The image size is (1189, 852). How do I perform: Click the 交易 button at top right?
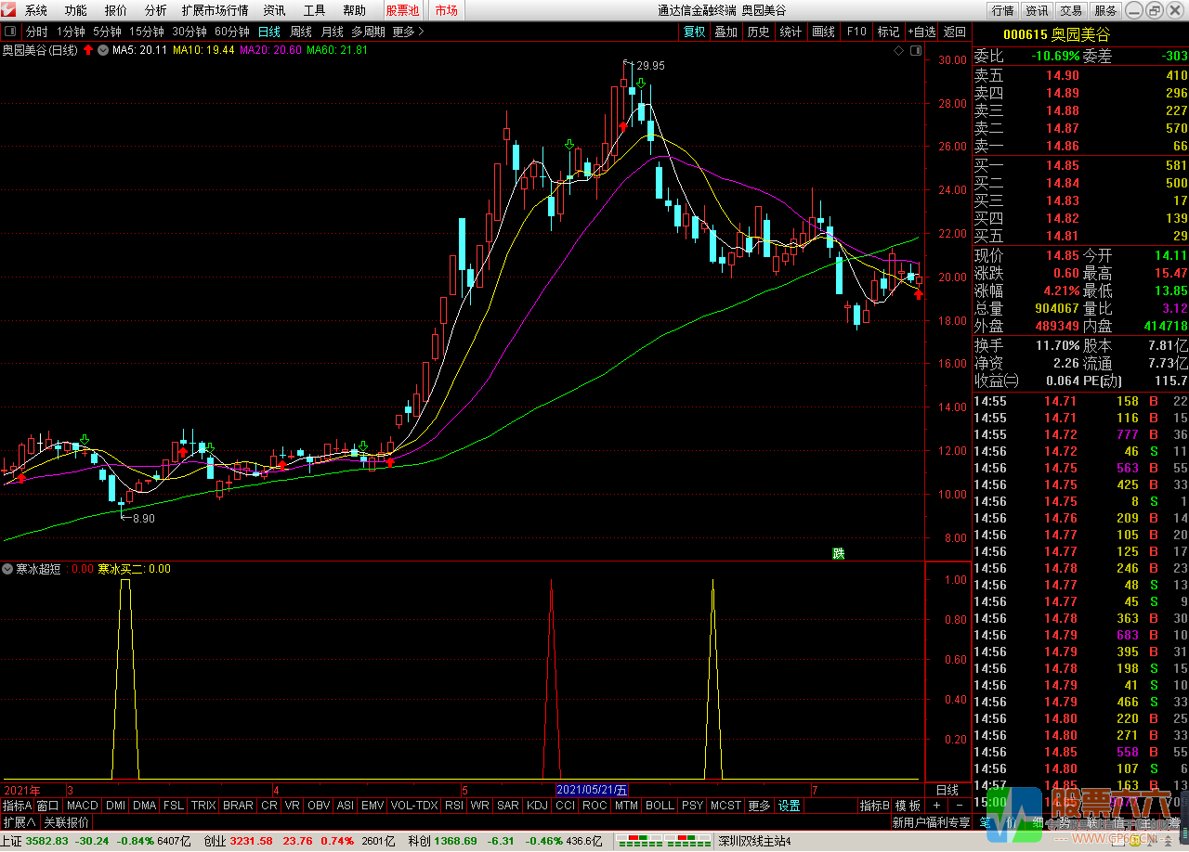coord(1071,10)
